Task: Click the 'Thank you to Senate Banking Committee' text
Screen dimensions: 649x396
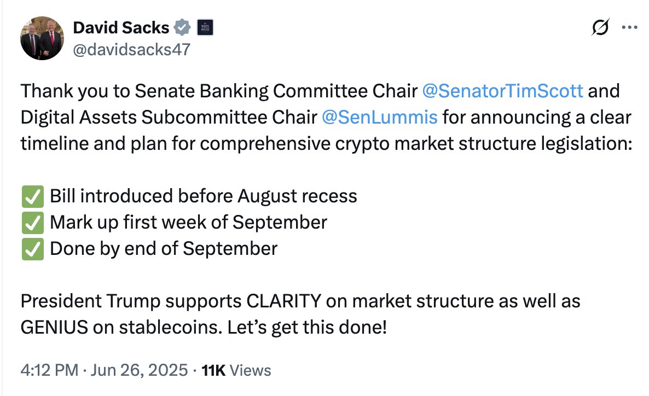Action: point(219,91)
